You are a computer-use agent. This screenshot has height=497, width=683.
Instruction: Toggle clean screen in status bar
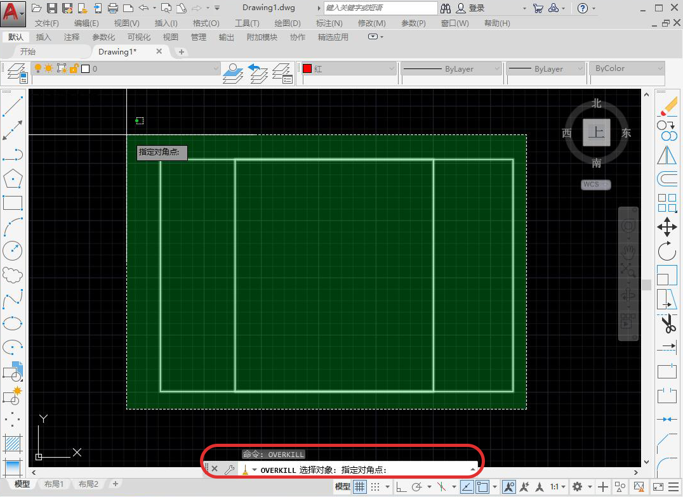[658, 487]
